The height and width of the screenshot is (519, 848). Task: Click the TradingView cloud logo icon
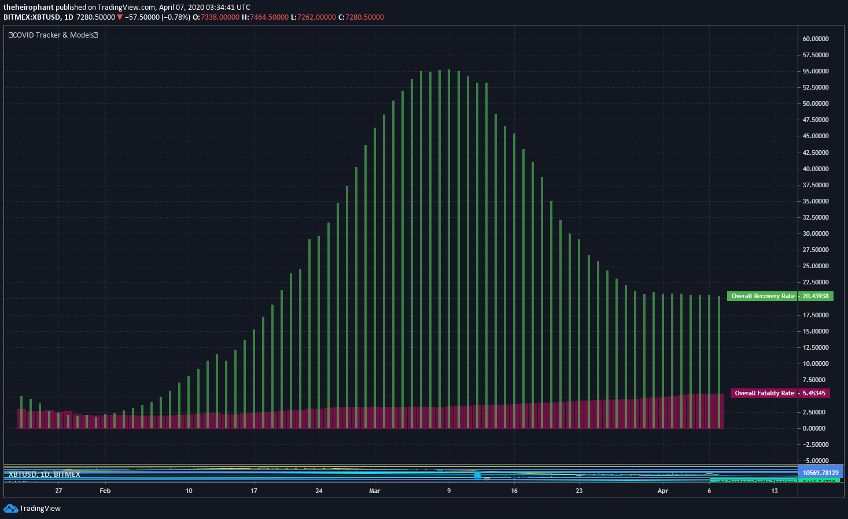coord(10,508)
